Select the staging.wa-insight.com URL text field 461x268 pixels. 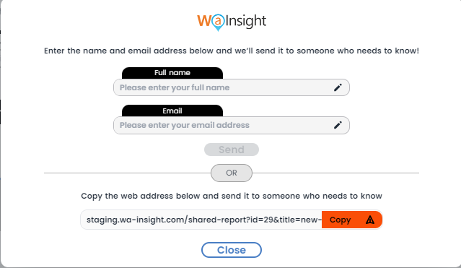click(201, 220)
